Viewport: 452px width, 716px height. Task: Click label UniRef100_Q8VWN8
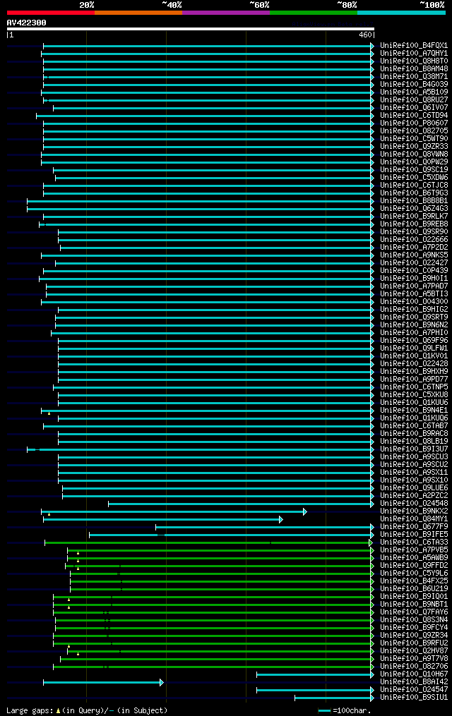[x=414, y=154]
